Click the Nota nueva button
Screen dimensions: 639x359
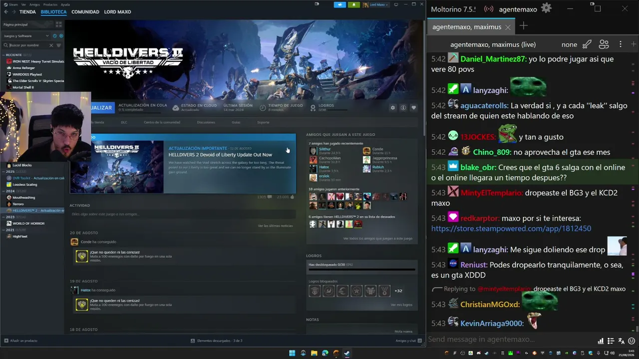point(403,331)
